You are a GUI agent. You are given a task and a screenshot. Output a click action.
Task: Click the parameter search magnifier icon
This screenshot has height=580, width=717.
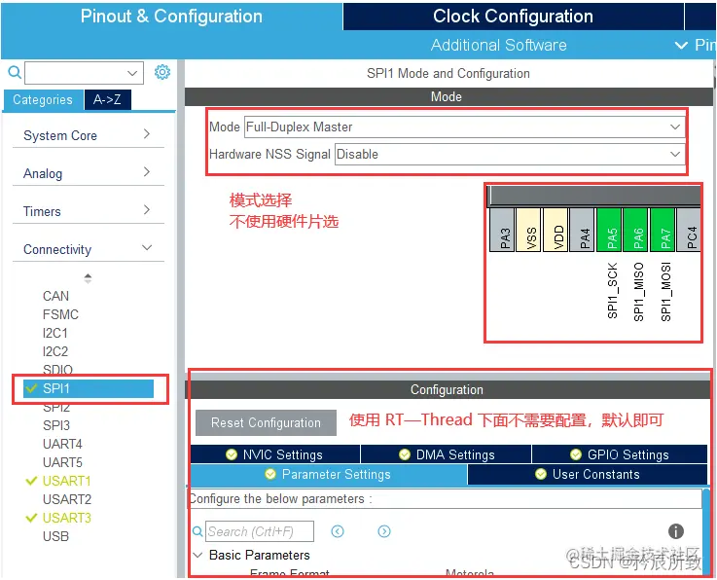[x=197, y=531]
